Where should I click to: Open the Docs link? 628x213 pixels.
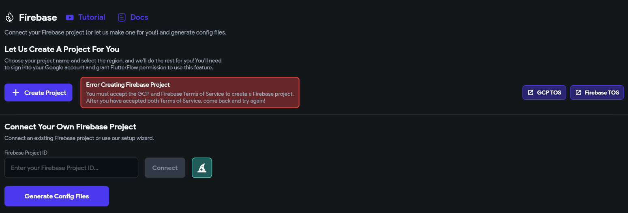(139, 17)
